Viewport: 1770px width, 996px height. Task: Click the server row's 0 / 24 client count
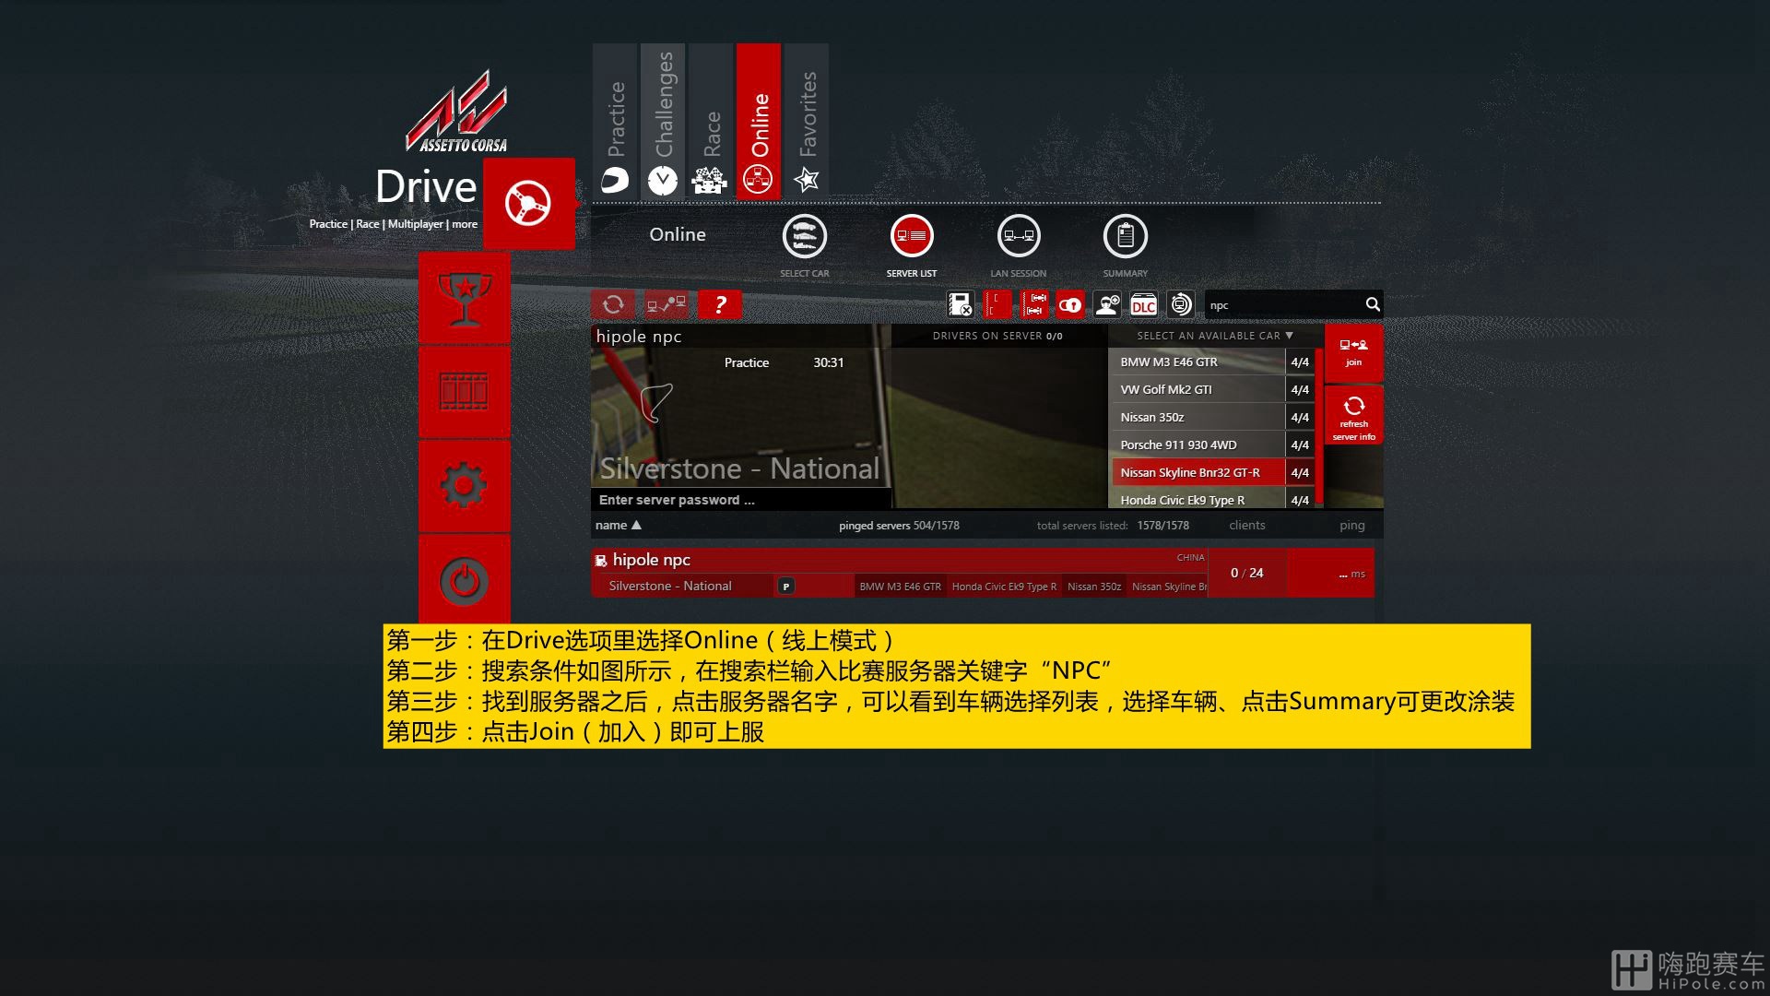point(1246,574)
